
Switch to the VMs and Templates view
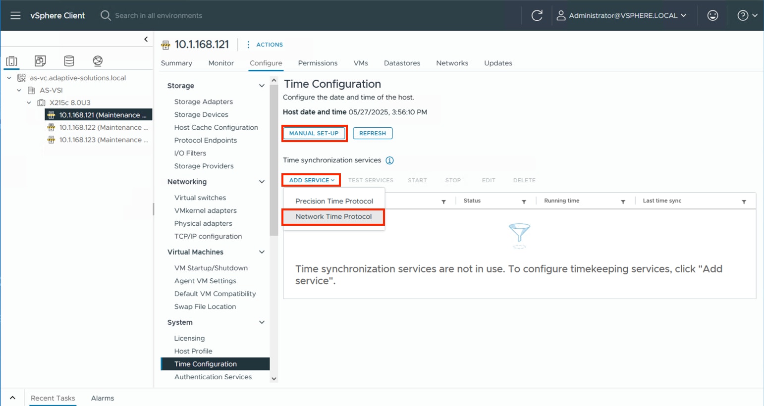(x=40, y=60)
